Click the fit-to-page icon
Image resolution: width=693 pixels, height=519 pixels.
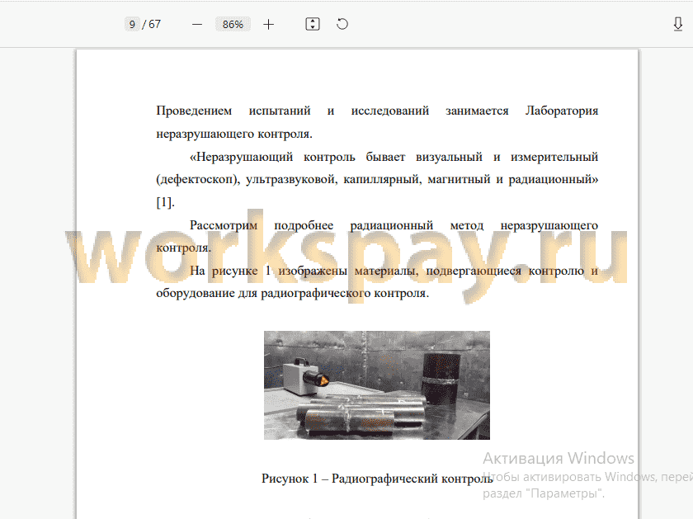point(313,24)
